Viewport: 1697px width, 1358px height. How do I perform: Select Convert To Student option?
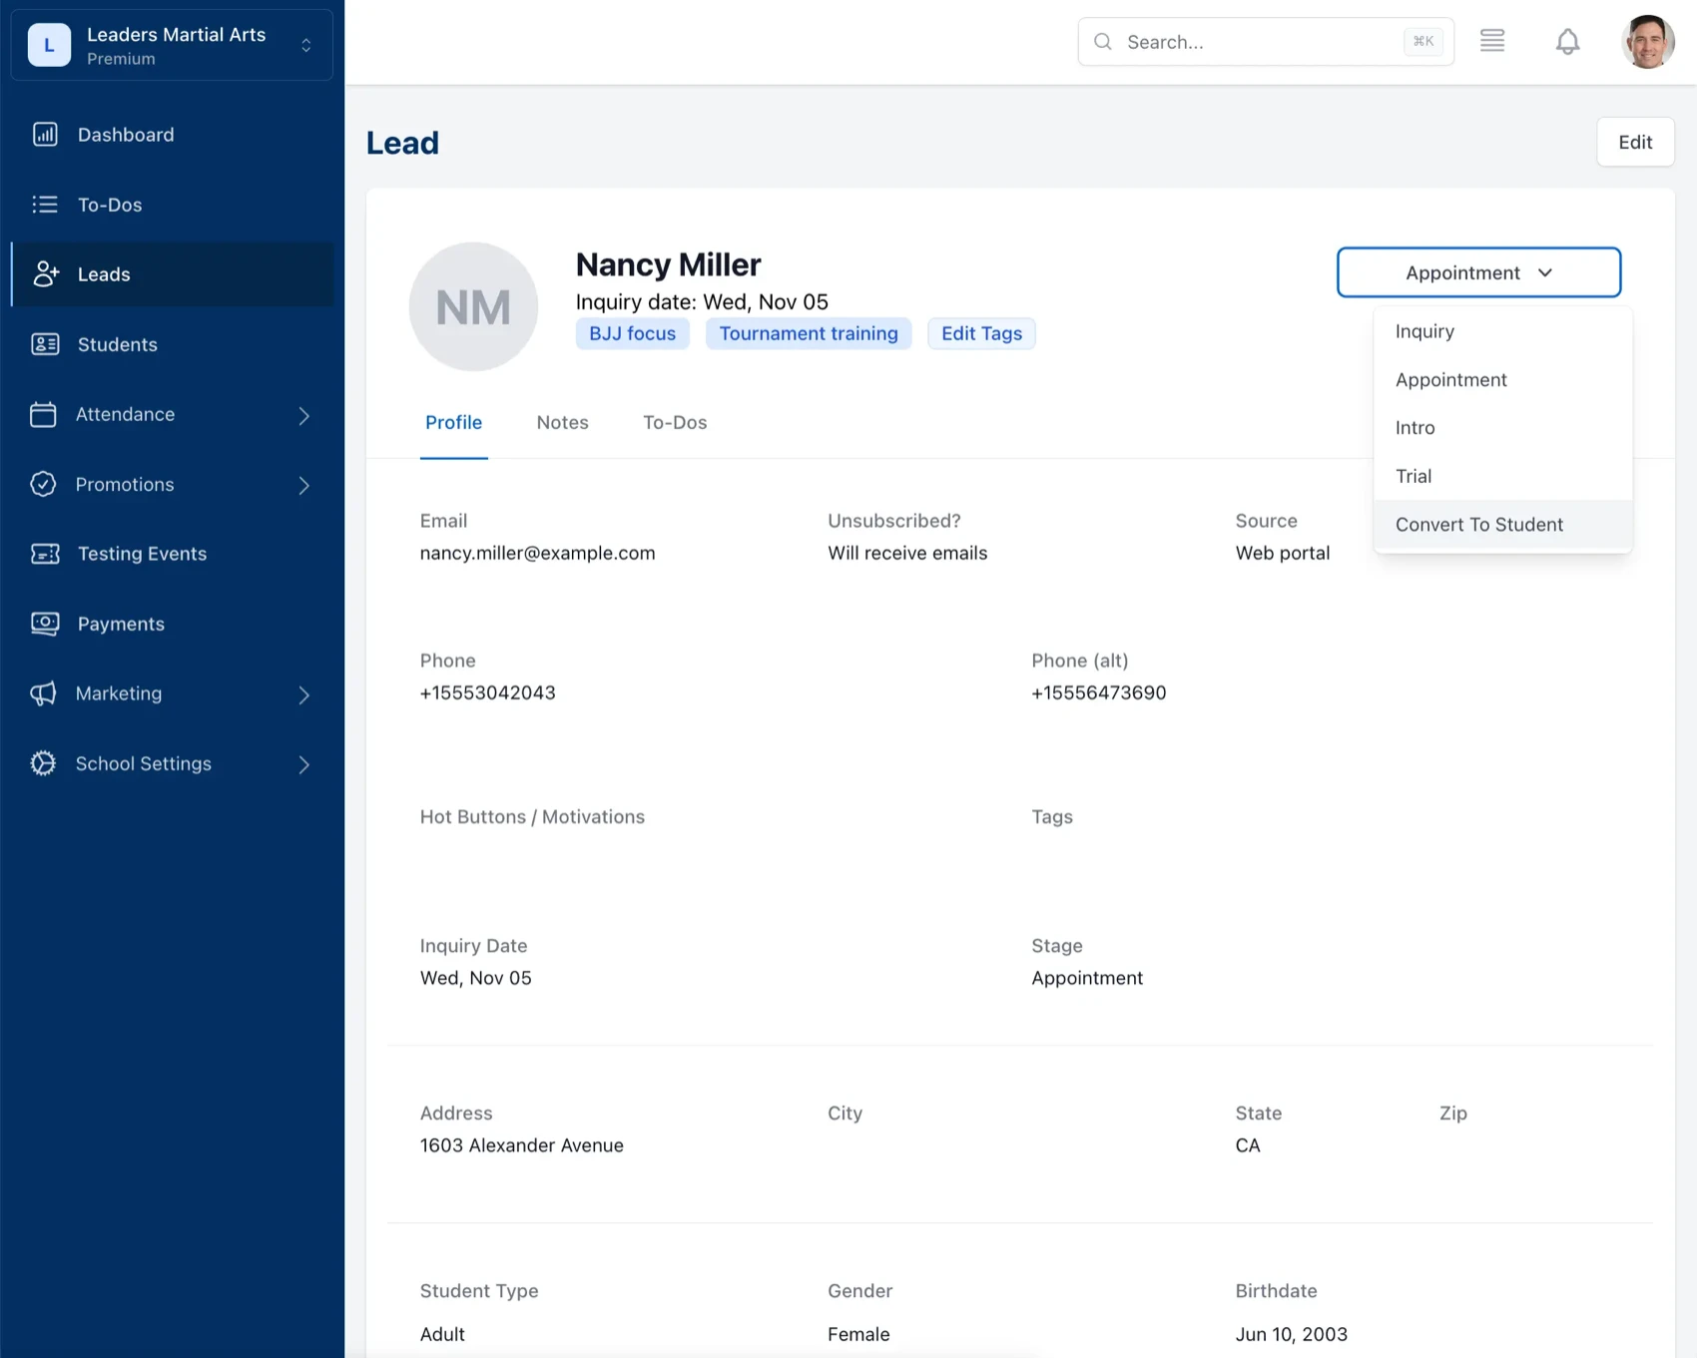pyautogui.click(x=1478, y=525)
